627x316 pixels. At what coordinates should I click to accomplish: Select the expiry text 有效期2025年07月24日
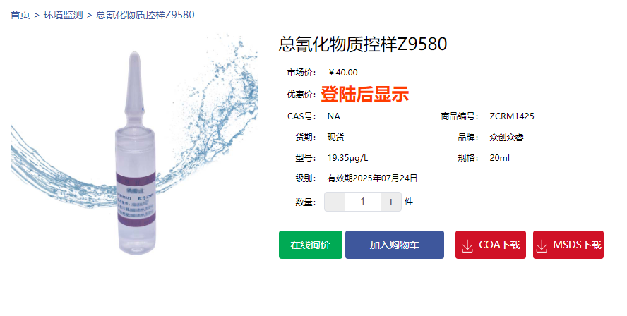click(x=372, y=178)
